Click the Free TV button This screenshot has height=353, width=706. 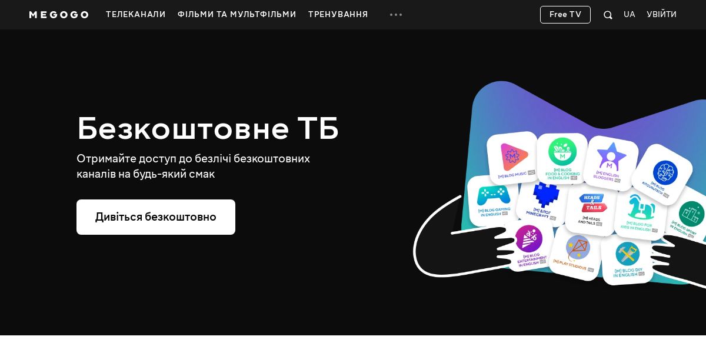(565, 15)
